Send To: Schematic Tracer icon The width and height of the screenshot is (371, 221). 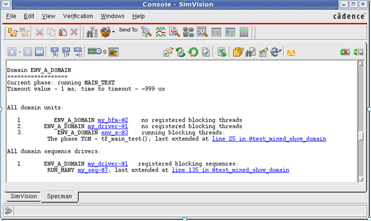[188, 32]
